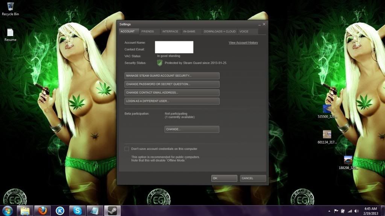Click Change Password or Secret Question button
Viewport: 385px width, 216px height.
point(172,84)
